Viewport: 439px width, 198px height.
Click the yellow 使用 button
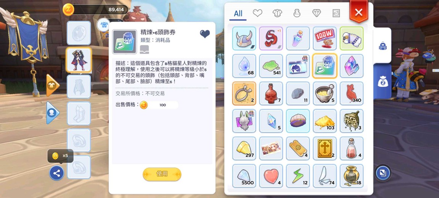click(162, 174)
